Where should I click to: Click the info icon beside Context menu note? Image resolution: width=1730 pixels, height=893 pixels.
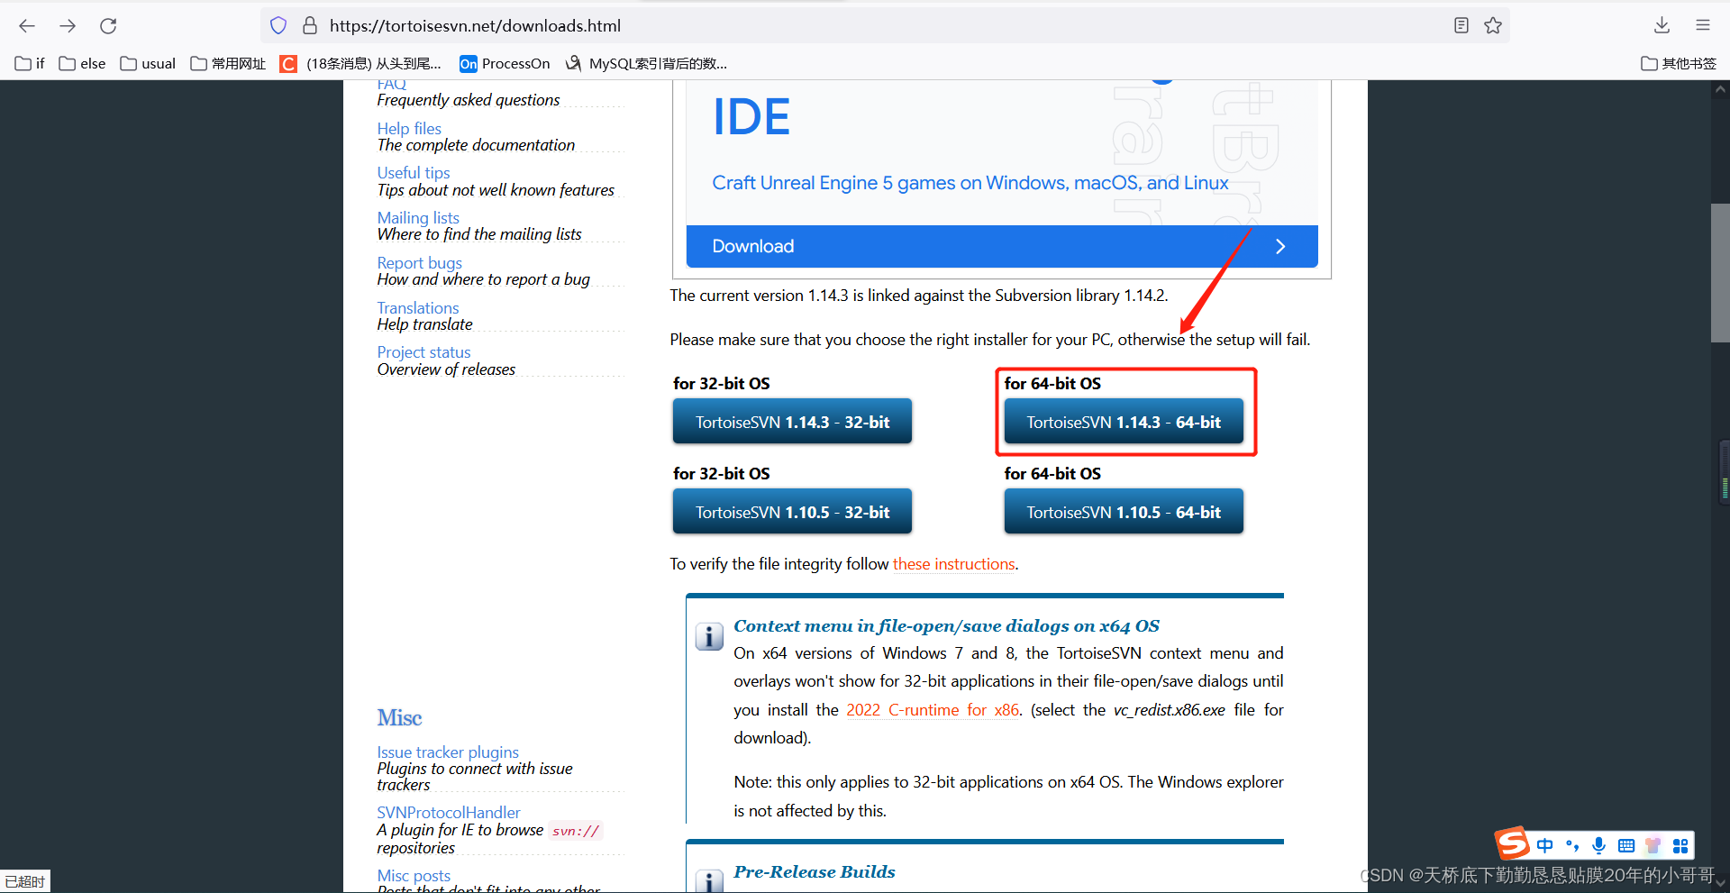tap(709, 636)
